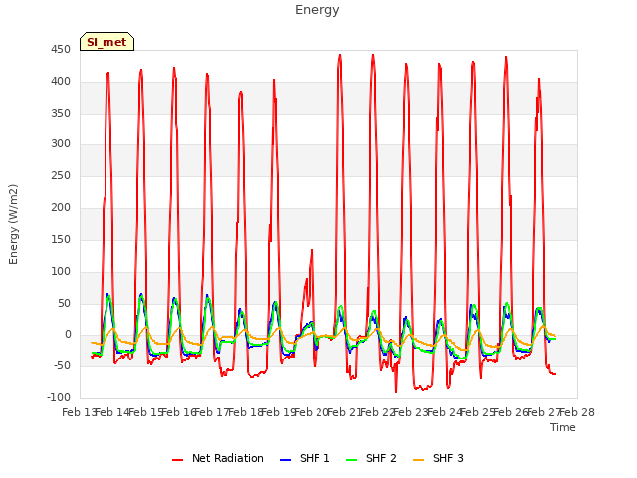This screenshot has width=637, height=478.
Task: Click the Feb 28 x-axis tick label
Action: pos(577,413)
